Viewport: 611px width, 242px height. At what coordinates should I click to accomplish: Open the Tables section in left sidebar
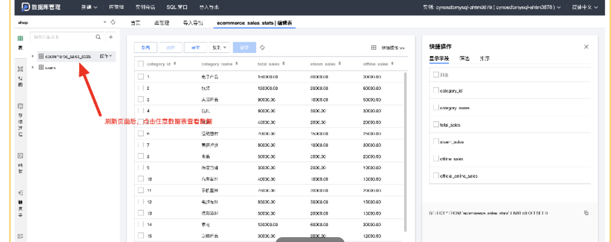pyautogui.click(x=20, y=42)
